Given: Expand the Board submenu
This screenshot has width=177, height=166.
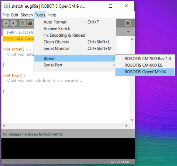Looking at the screenshot, I should (x=75, y=58).
